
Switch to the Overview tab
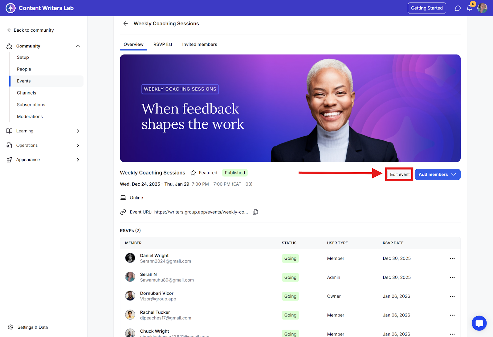(x=133, y=44)
